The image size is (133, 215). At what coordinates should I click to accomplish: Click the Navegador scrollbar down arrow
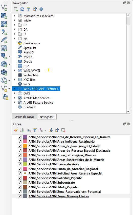point(128,112)
